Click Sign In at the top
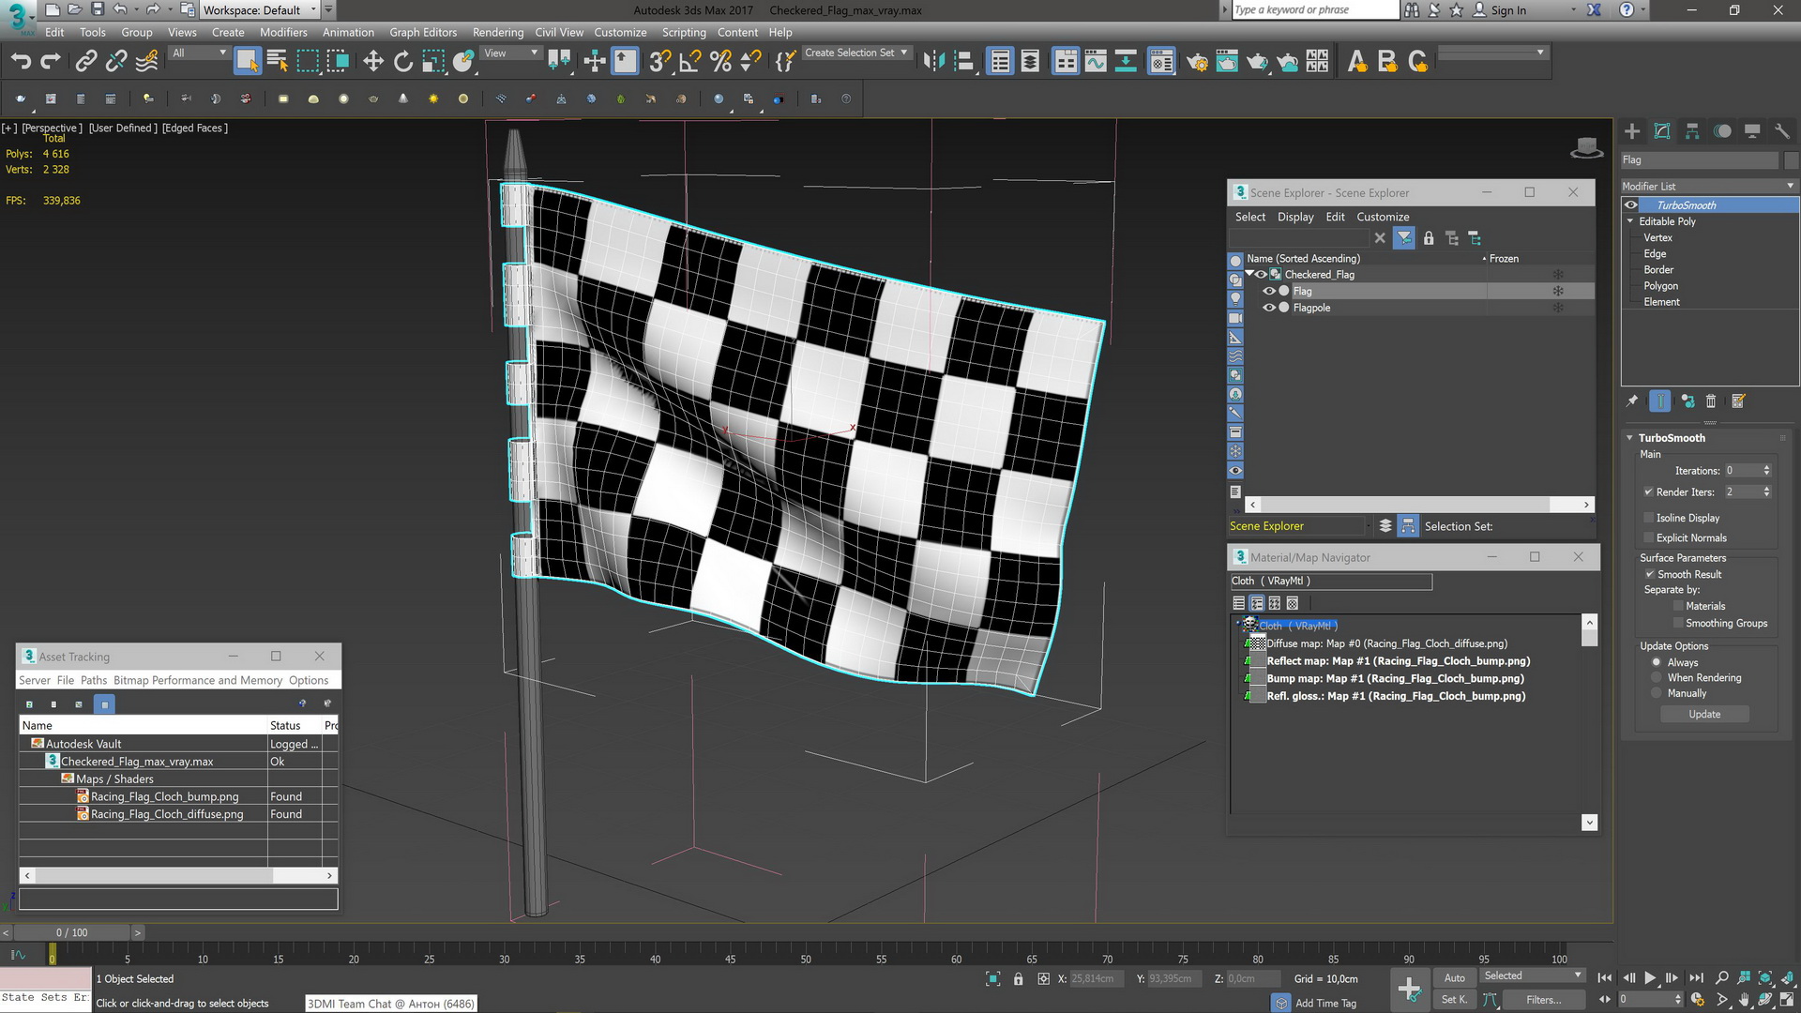This screenshot has width=1801, height=1013. click(x=1508, y=10)
